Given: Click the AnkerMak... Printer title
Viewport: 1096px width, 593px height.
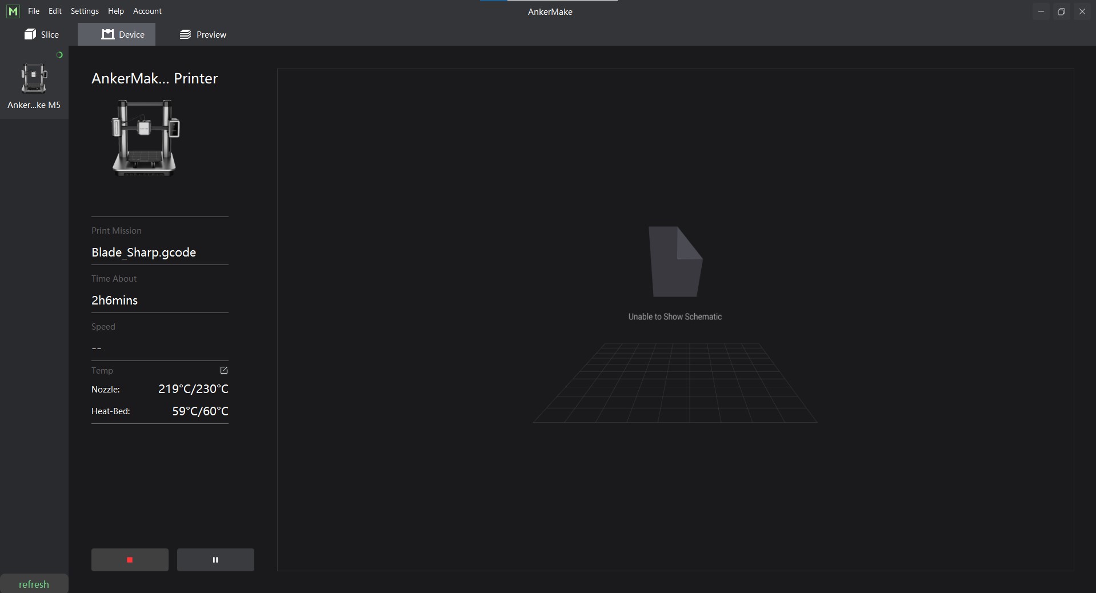Looking at the screenshot, I should 154,78.
